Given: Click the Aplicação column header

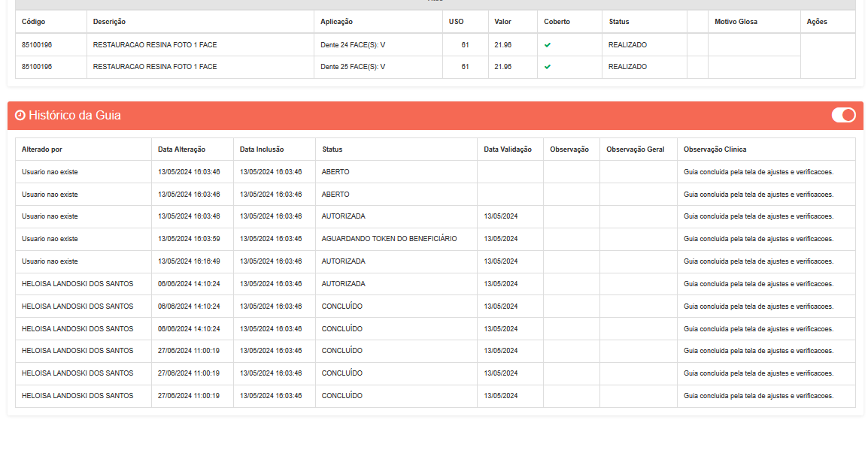Looking at the screenshot, I should coord(336,22).
